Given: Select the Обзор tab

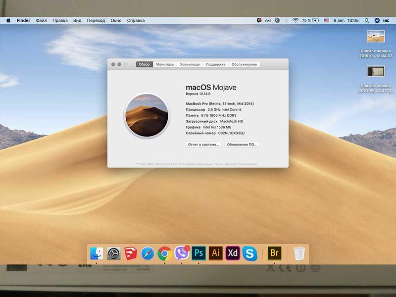Looking at the screenshot, I should tap(144, 64).
